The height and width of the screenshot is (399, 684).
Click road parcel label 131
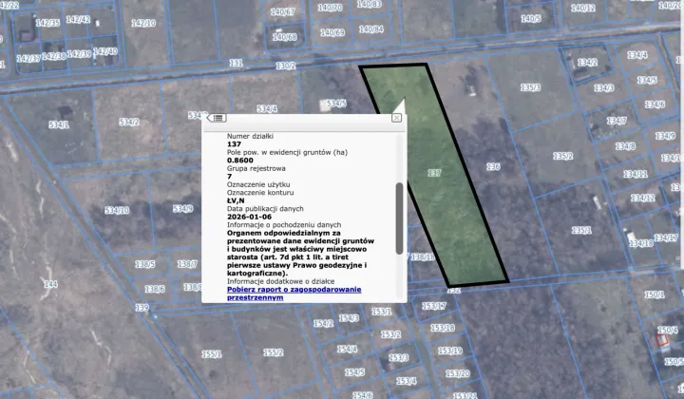pos(236,64)
